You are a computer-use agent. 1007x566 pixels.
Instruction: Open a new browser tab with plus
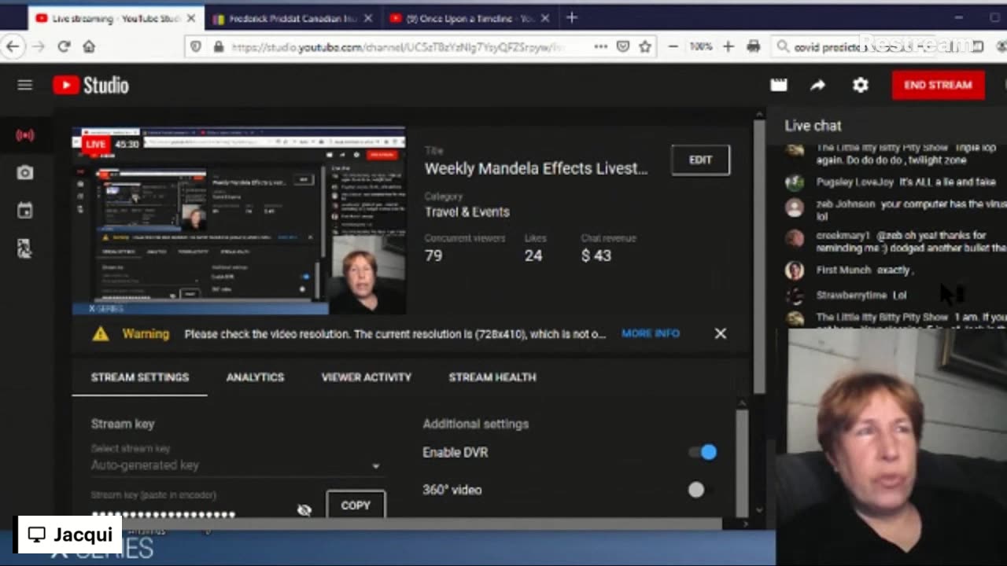[572, 18]
